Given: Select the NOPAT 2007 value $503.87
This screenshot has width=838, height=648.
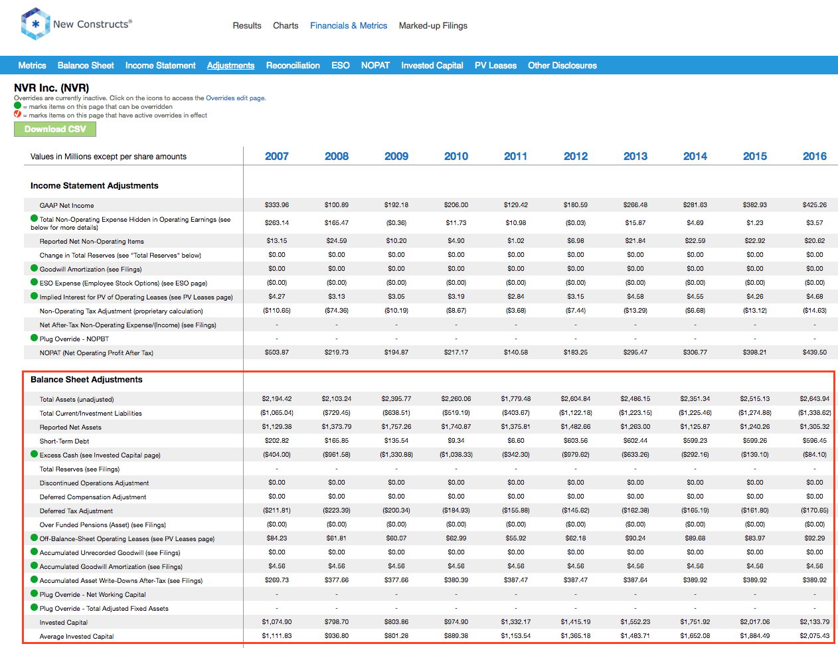Looking at the screenshot, I should click(277, 353).
